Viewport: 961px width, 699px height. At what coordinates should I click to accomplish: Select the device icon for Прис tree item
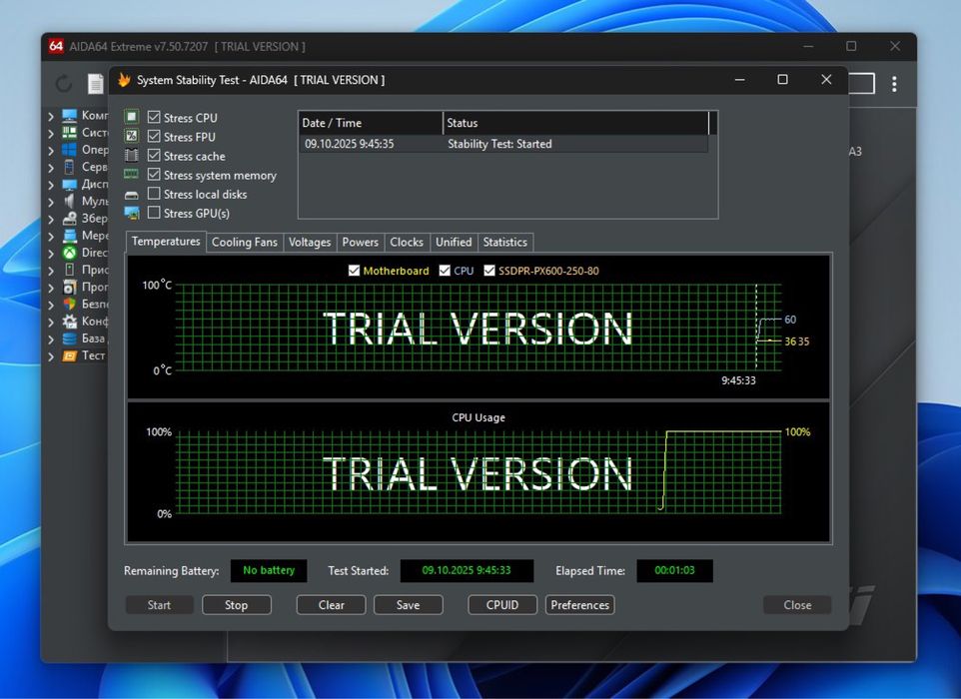tap(70, 270)
